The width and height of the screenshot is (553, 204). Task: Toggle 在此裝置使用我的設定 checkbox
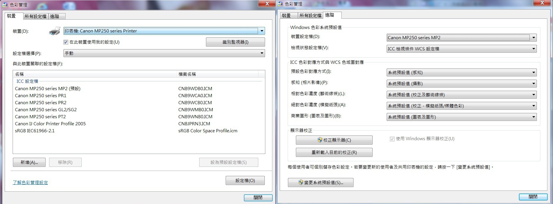(66, 42)
